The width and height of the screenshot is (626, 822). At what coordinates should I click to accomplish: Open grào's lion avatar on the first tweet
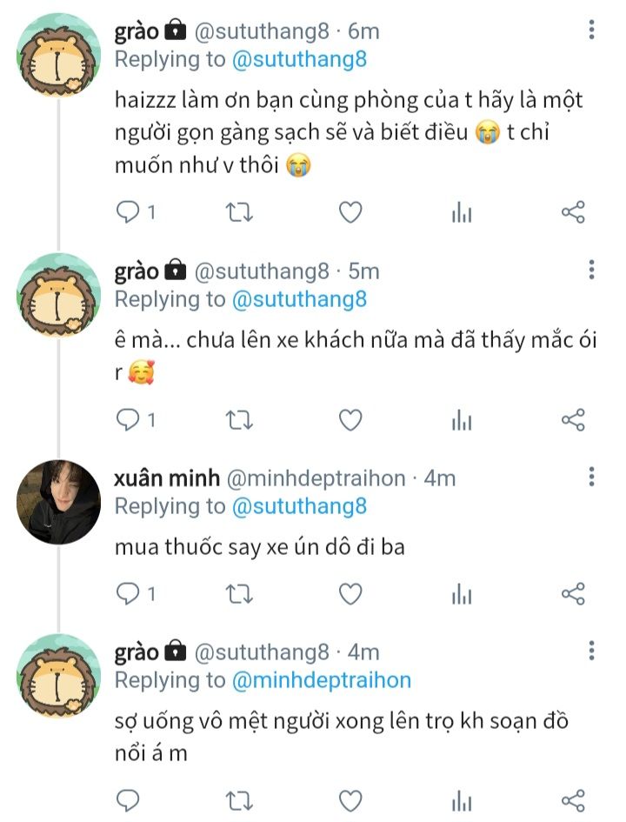59,56
